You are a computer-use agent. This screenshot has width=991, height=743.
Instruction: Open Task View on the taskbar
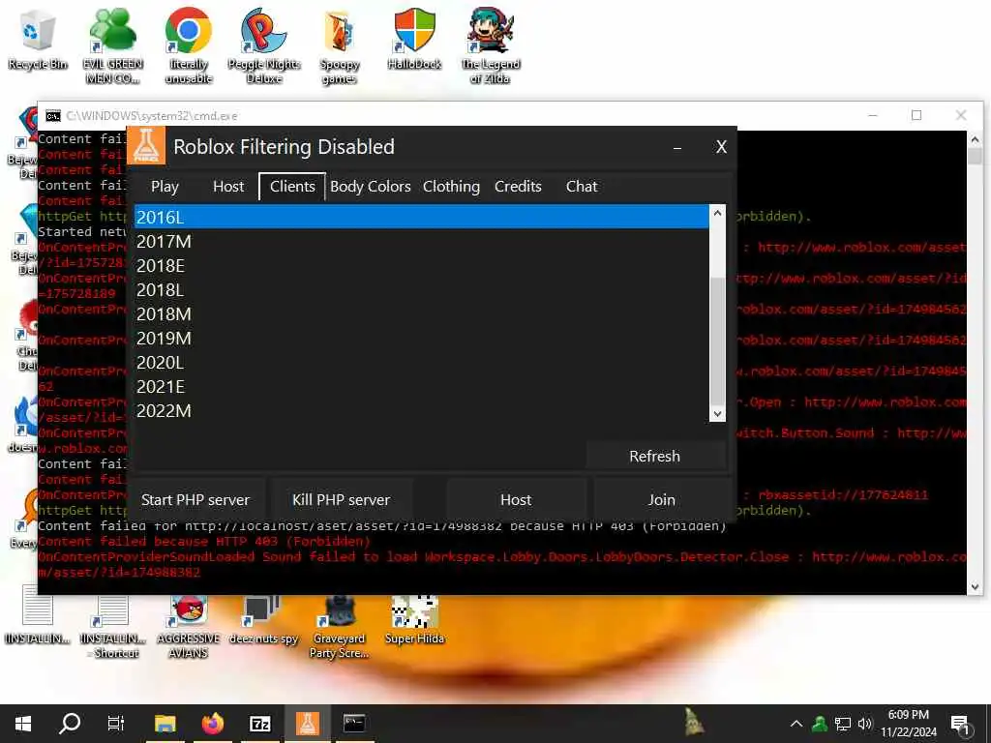116,724
